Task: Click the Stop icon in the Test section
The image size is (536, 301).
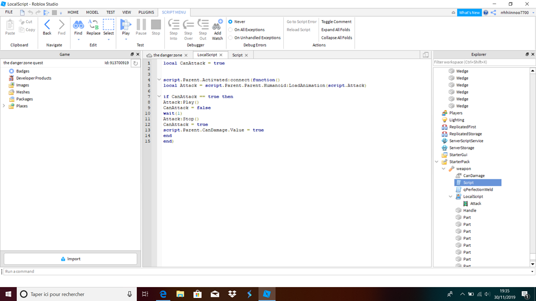Action: click(x=155, y=24)
